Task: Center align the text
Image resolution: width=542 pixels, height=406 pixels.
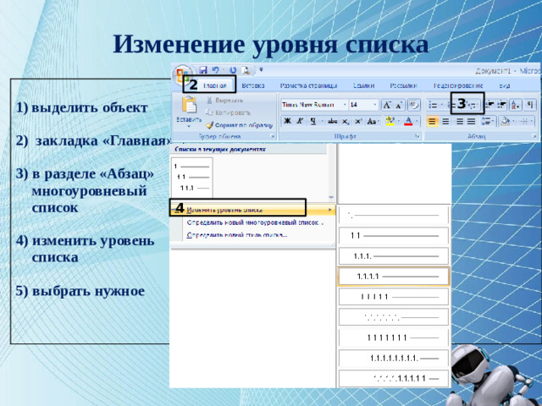Action: [446, 122]
